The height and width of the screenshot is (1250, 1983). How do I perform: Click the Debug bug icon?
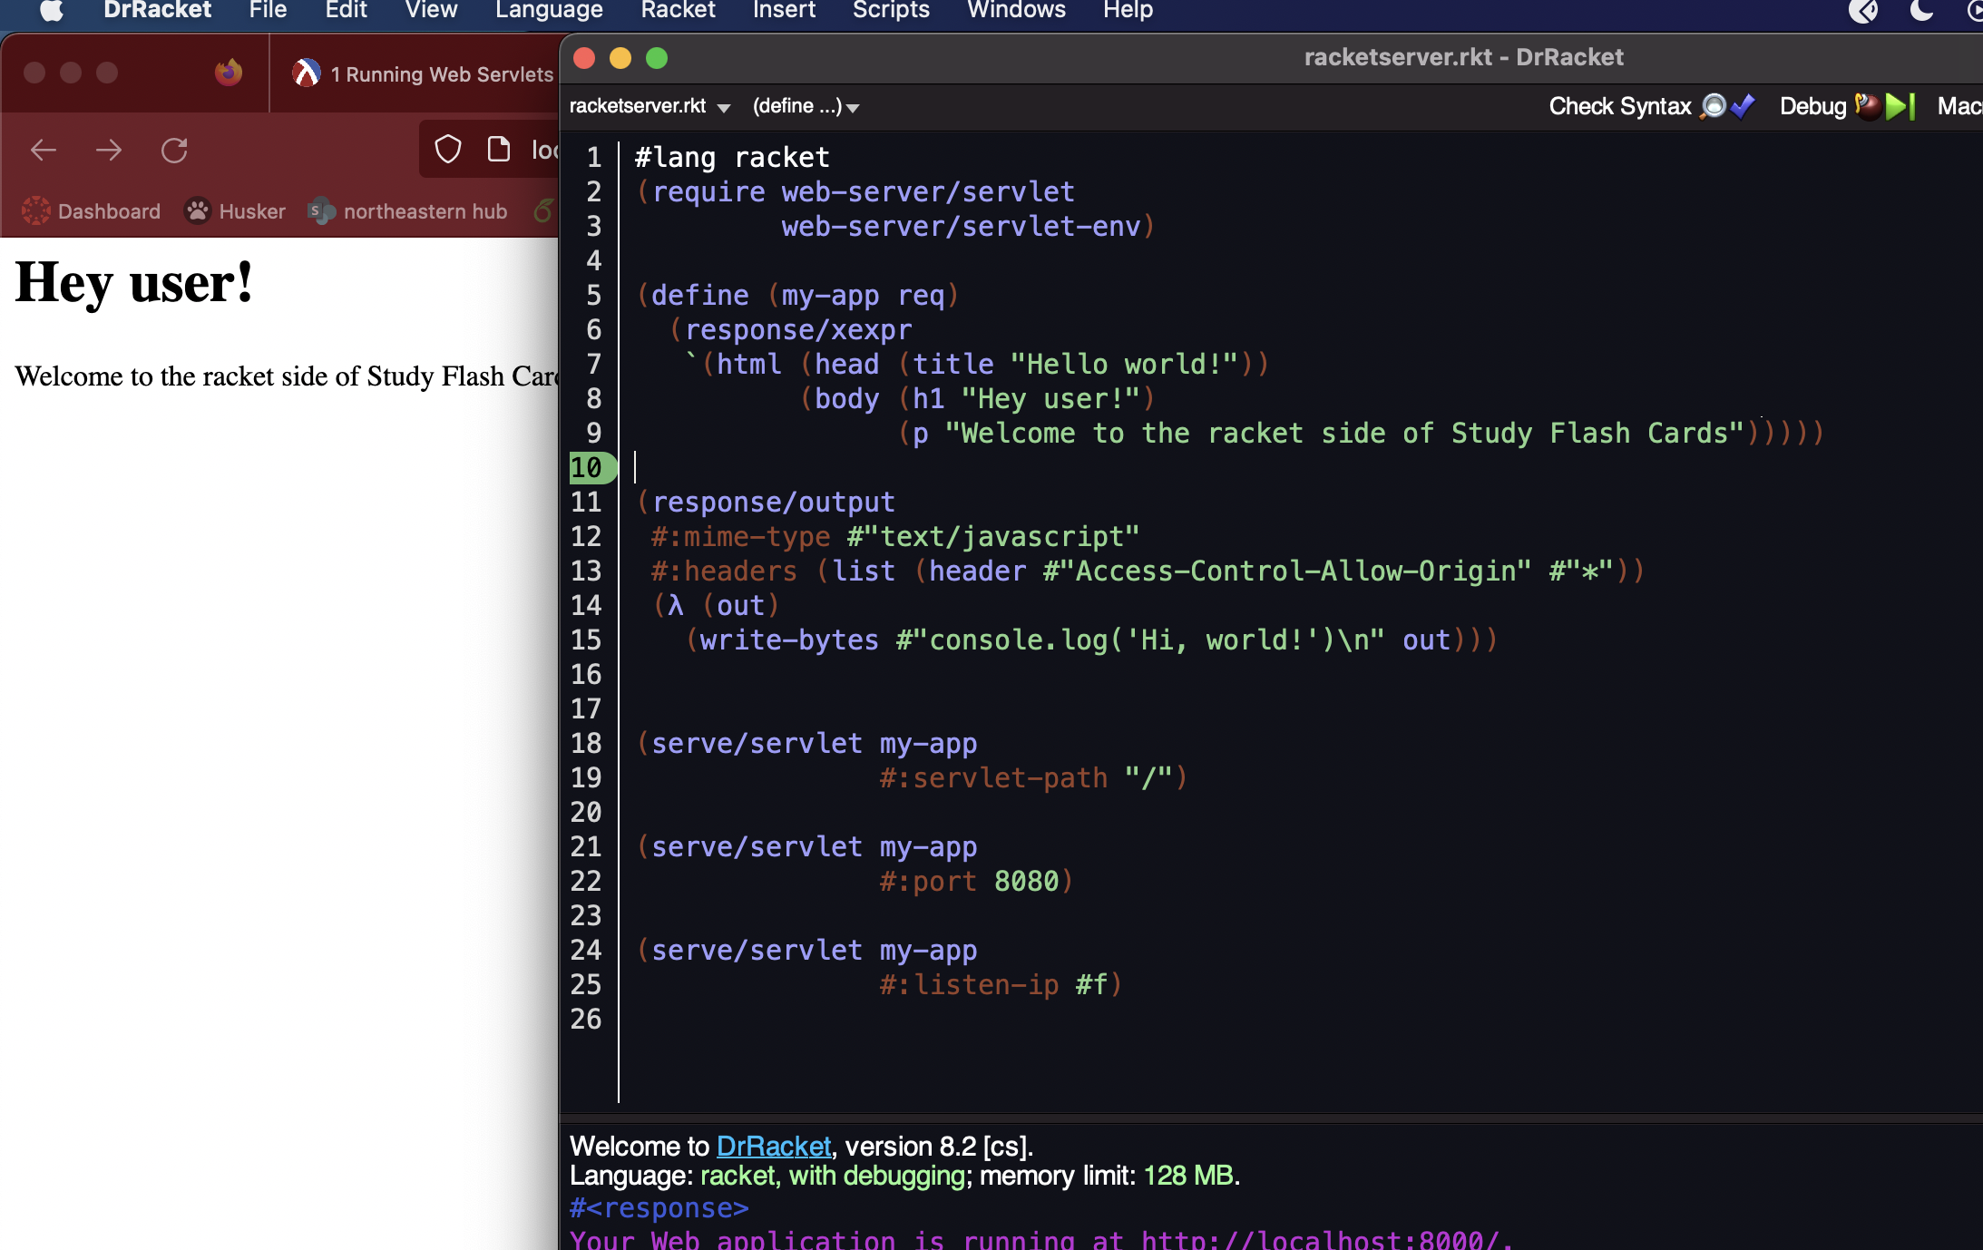[1867, 106]
